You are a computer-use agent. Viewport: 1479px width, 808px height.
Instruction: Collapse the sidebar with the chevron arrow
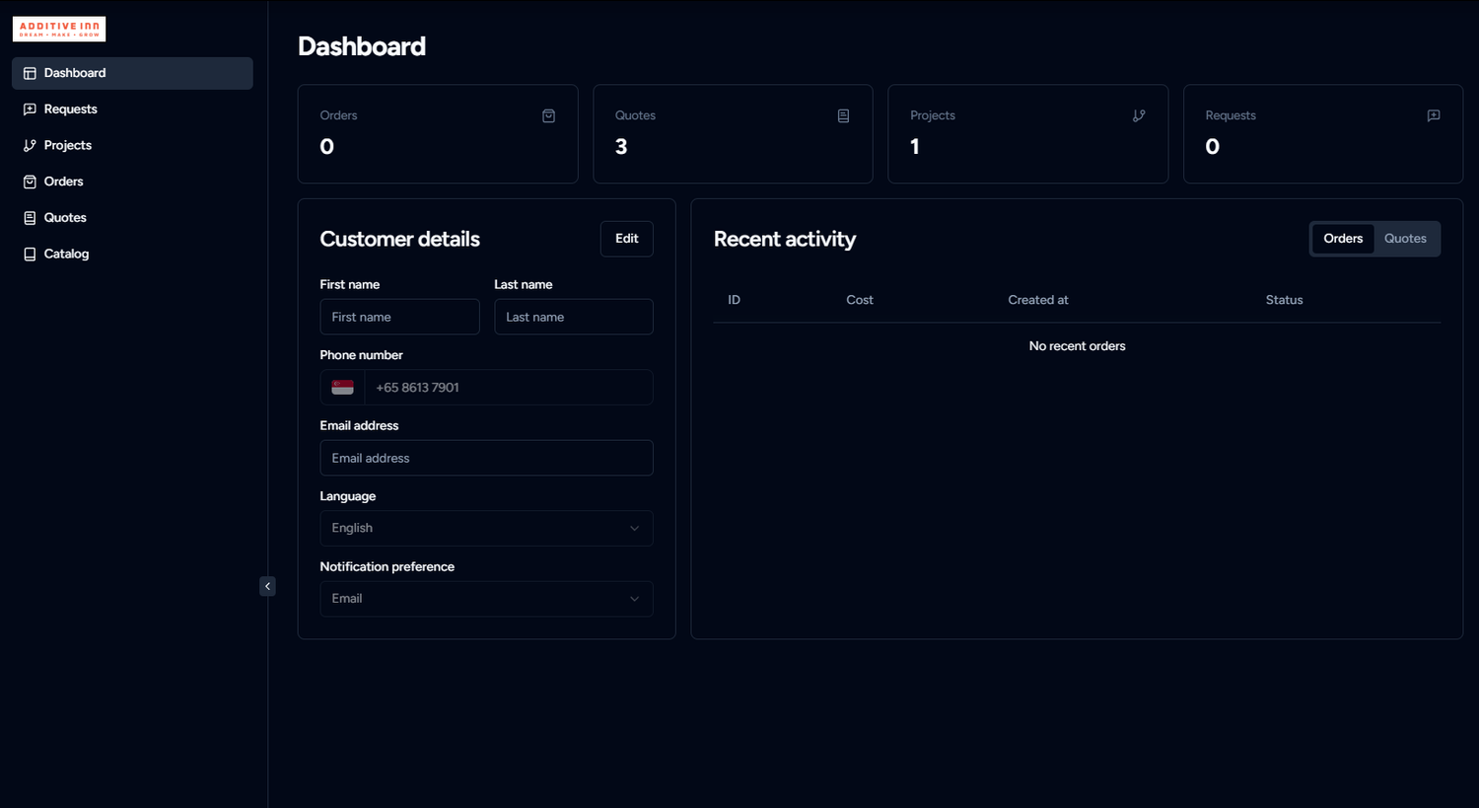point(267,585)
